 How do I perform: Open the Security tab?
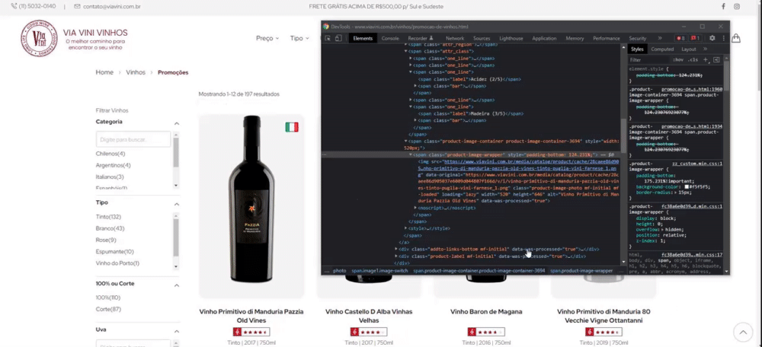click(638, 38)
